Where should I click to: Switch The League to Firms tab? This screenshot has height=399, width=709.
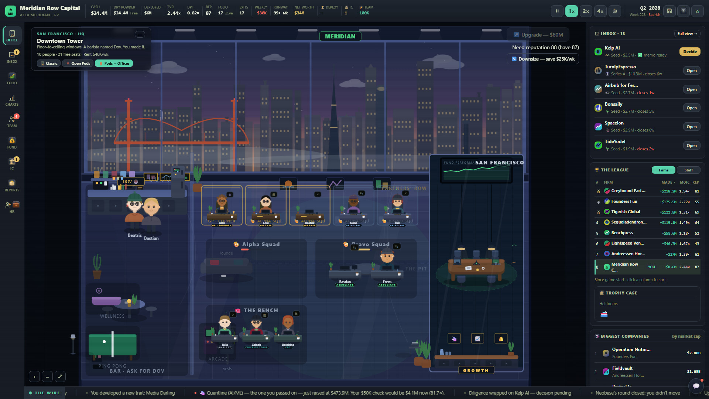663,170
